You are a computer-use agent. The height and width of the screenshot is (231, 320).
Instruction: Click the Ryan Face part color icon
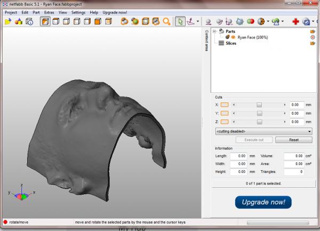227,37
